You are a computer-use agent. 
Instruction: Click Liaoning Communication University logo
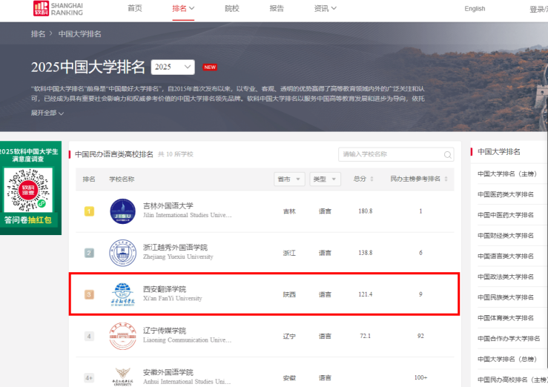tap(122, 336)
